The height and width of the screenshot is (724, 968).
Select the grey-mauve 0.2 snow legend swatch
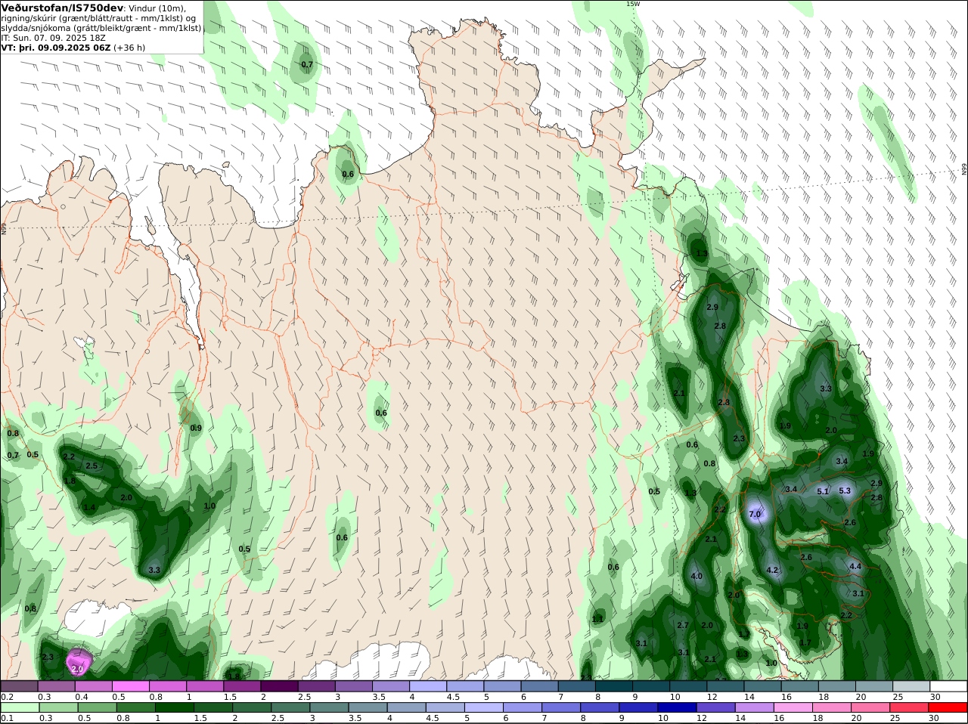(x=19, y=685)
